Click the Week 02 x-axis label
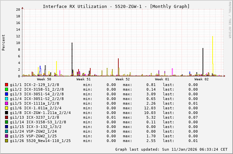This screenshot has height=154, width=233. (202, 79)
